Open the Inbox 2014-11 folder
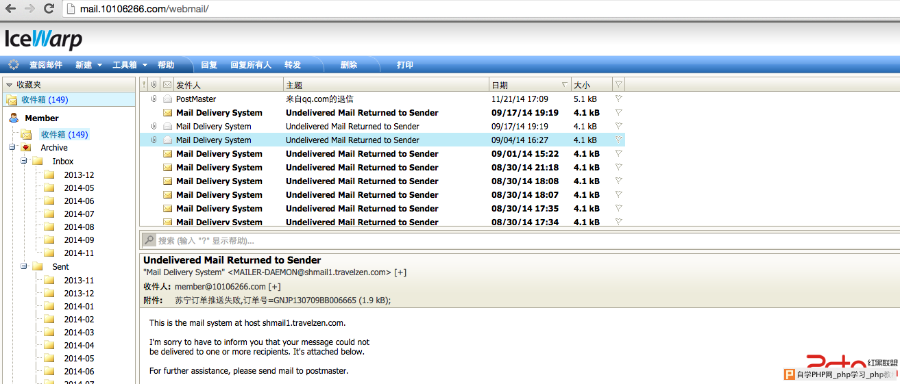The width and height of the screenshot is (900, 384). 79,253
